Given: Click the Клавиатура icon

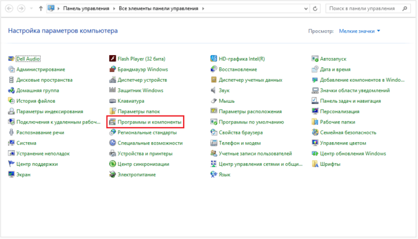Looking at the screenshot, I should click(x=113, y=101).
